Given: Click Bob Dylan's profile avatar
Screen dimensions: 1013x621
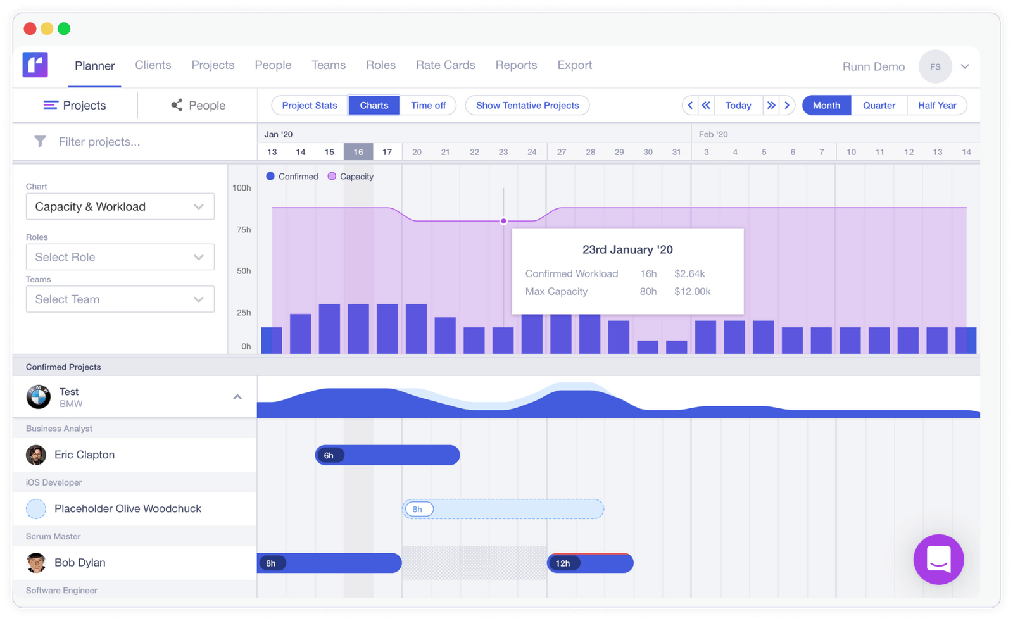Looking at the screenshot, I should [36, 562].
